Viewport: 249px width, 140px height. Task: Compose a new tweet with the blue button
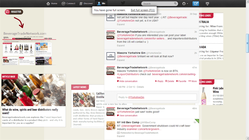196,3
